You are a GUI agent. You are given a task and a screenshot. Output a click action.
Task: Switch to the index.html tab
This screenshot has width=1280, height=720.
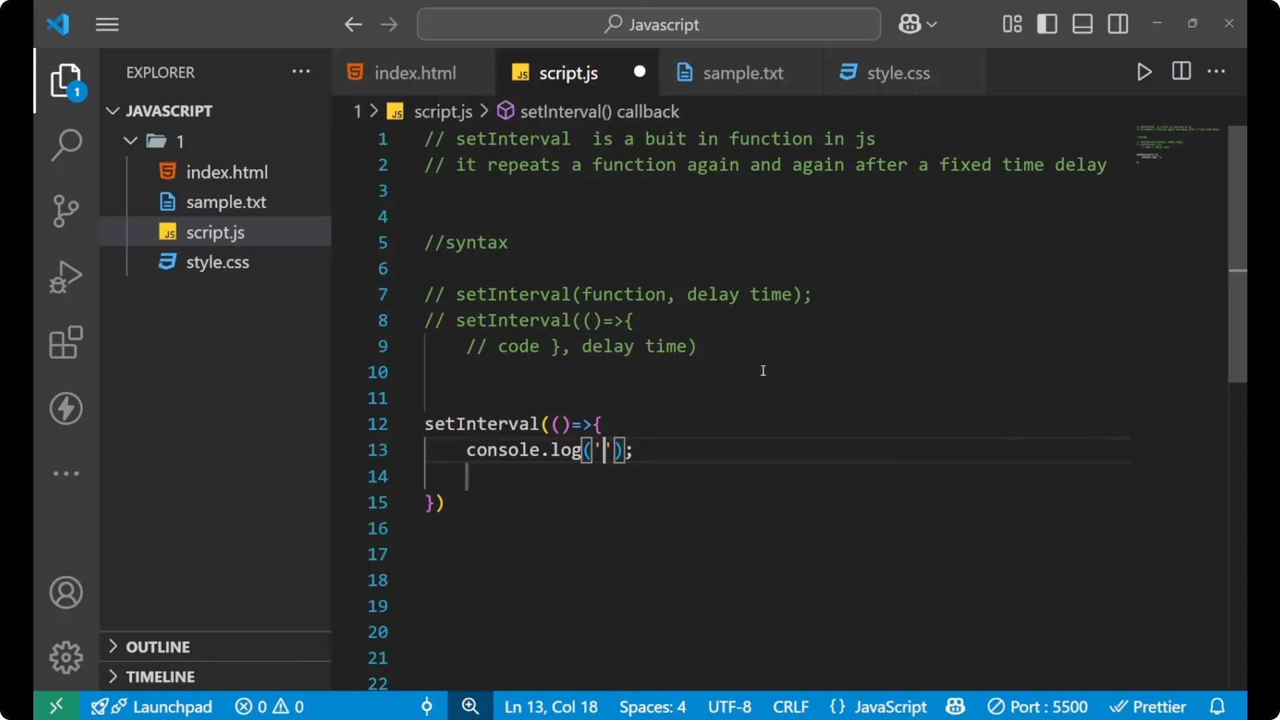413,72
